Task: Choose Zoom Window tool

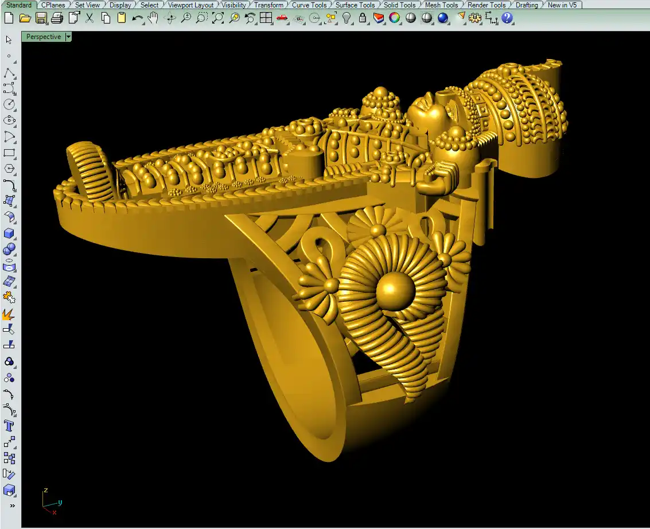Action: pyautogui.click(x=202, y=18)
